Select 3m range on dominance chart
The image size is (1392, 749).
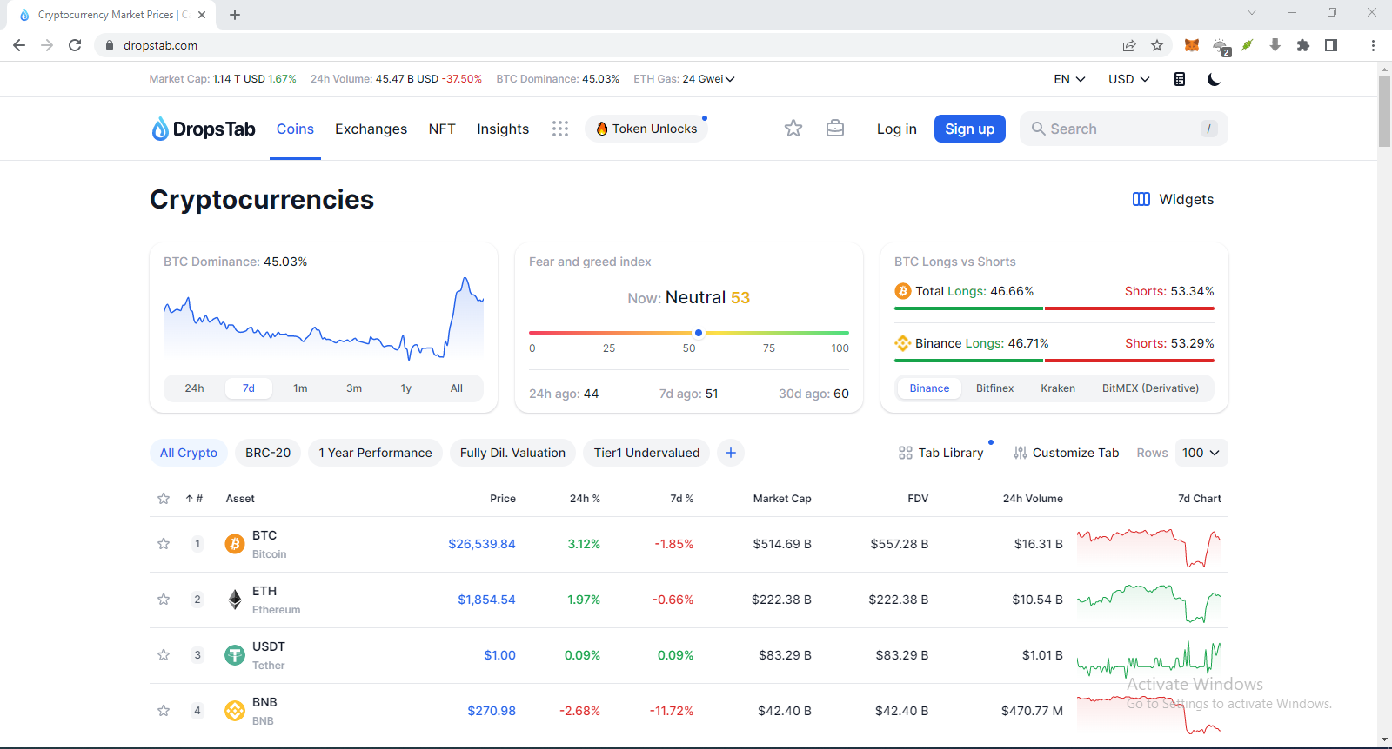(x=354, y=388)
